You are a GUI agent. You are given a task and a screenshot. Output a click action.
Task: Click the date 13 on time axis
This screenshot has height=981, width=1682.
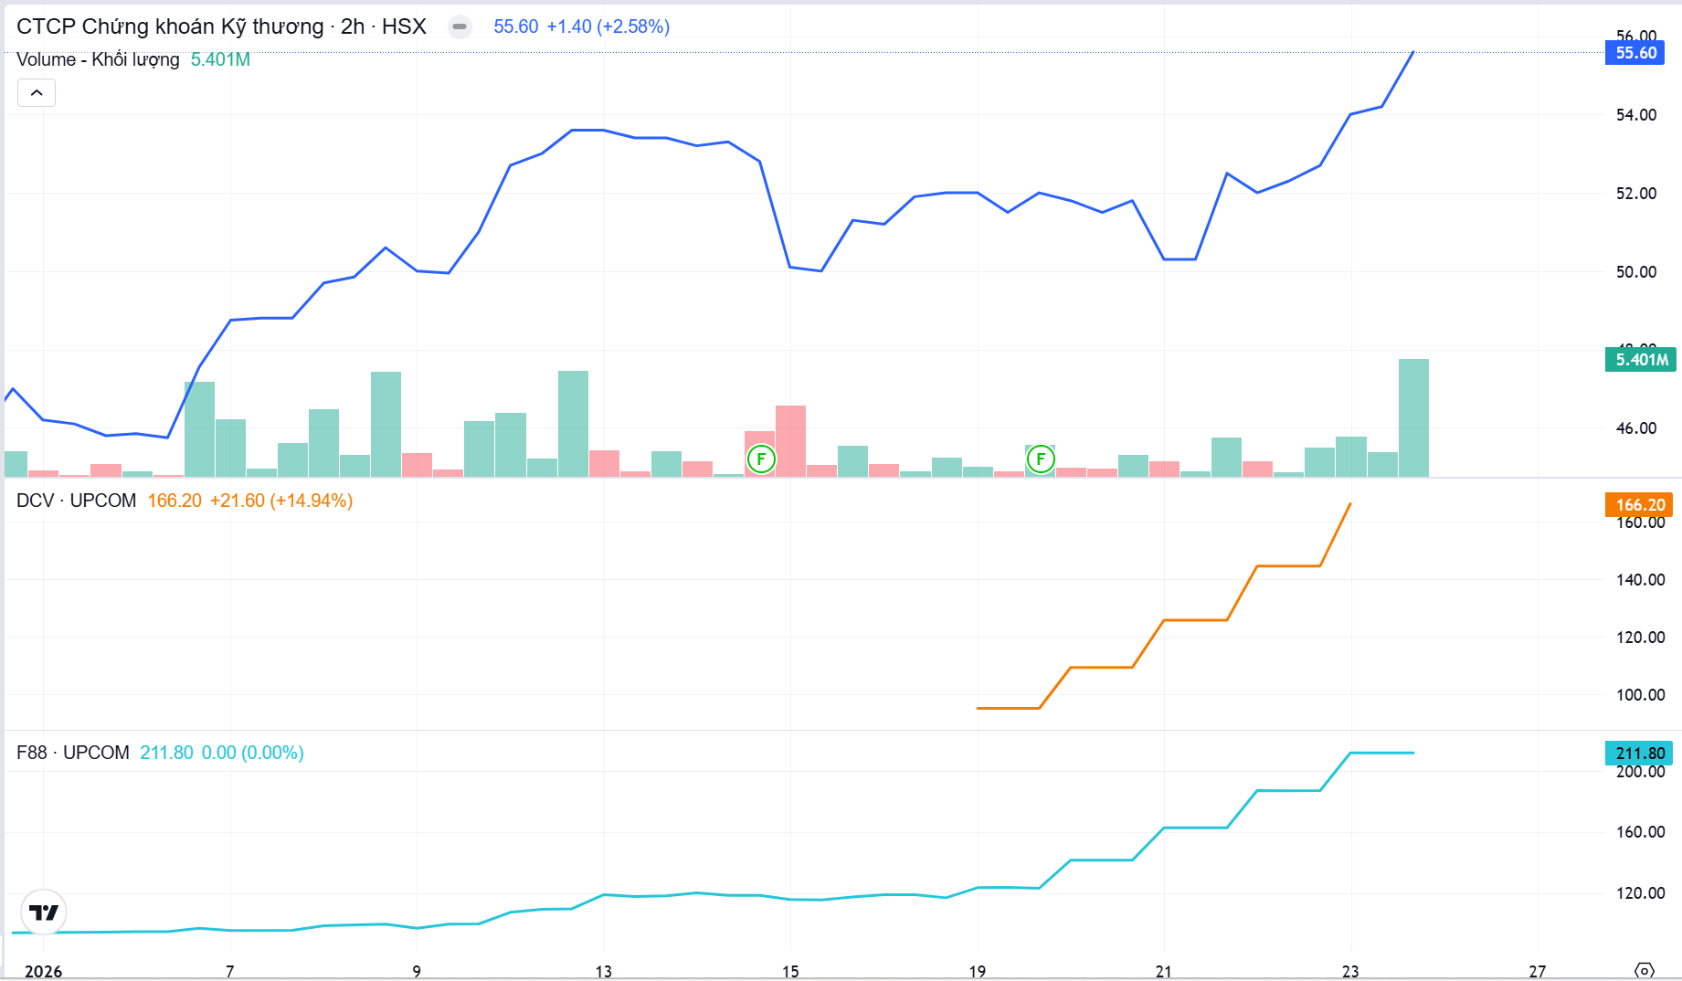[x=604, y=971]
